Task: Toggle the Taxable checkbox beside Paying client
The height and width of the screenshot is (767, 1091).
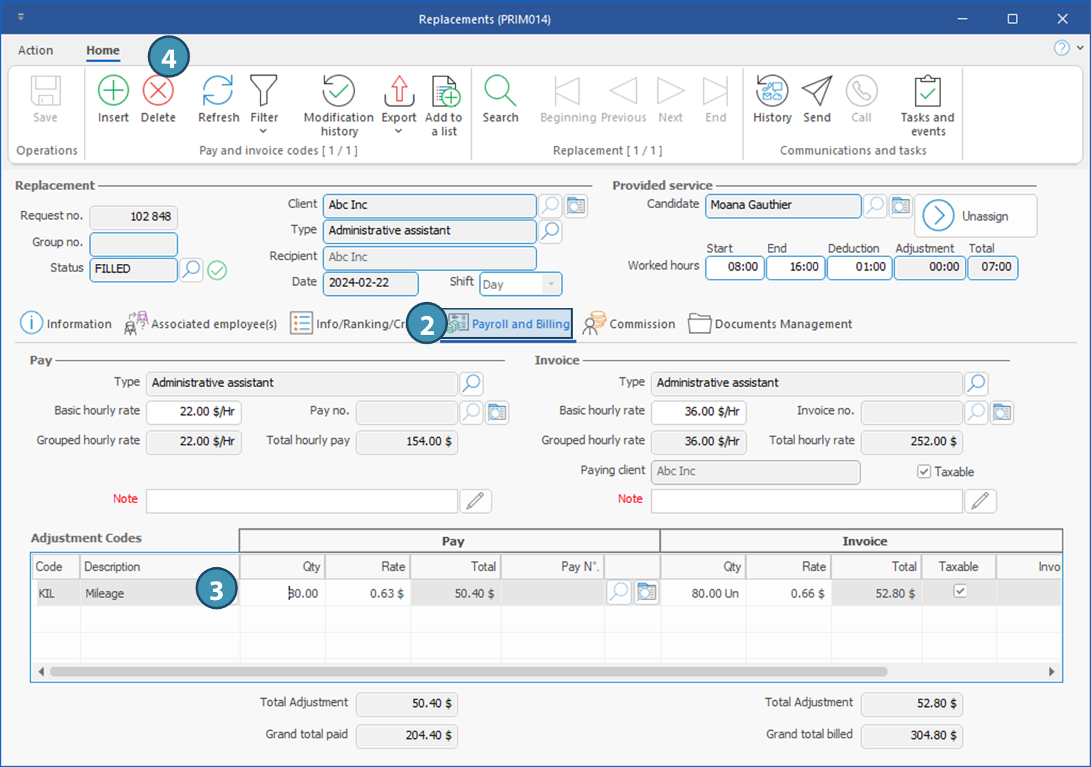Action: (924, 472)
